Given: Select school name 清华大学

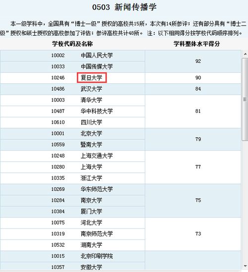Looking at the screenshot, I should point(91,100).
